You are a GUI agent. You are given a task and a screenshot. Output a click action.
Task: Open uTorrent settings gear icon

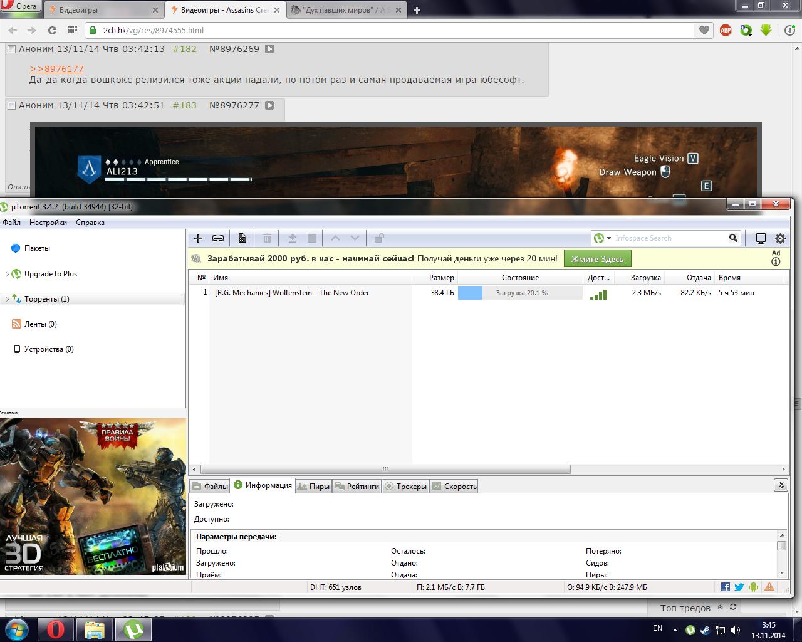[780, 238]
